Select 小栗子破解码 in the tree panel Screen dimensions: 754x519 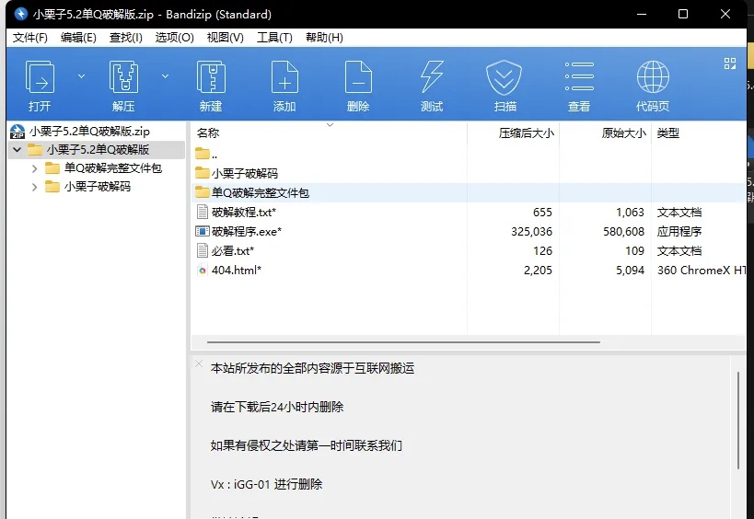point(98,187)
